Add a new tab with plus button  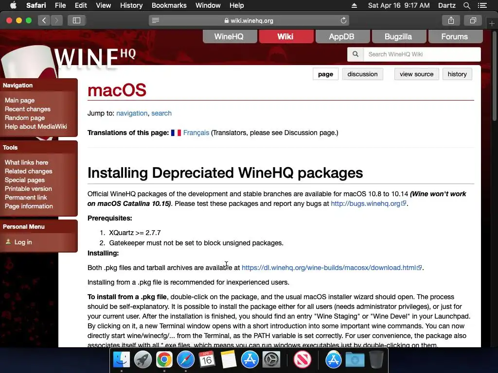[492, 23]
